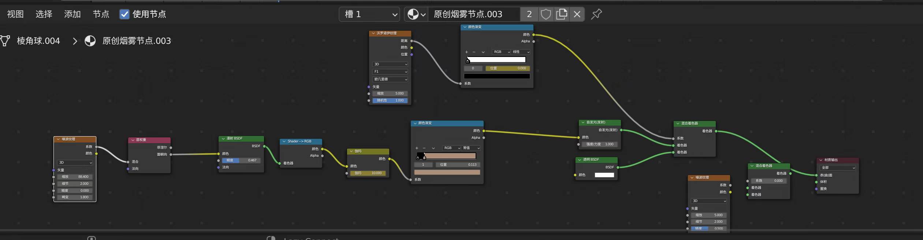The height and width of the screenshot is (240, 923).
Task: Open the 节点 menu
Action: click(x=101, y=14)
